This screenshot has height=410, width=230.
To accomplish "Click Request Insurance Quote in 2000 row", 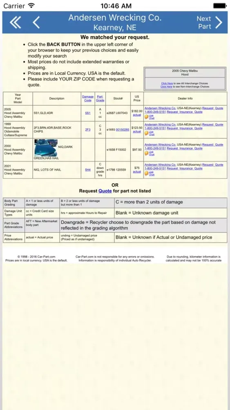I will [x=184, y=148].
